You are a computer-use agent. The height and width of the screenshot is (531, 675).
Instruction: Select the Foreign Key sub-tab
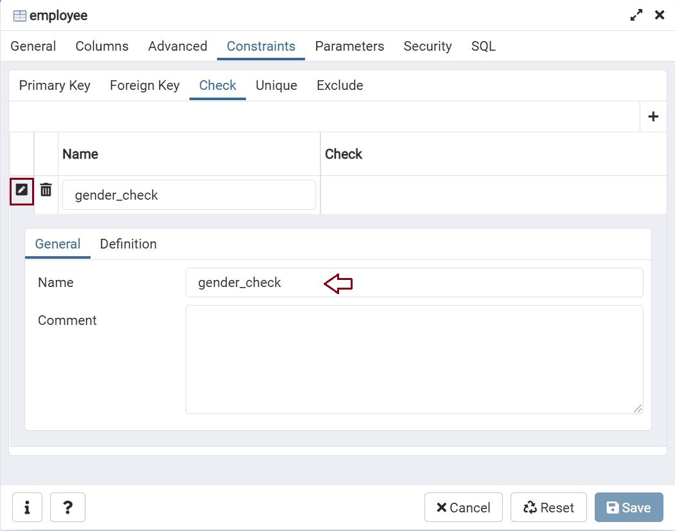click(x=144, y=85)
